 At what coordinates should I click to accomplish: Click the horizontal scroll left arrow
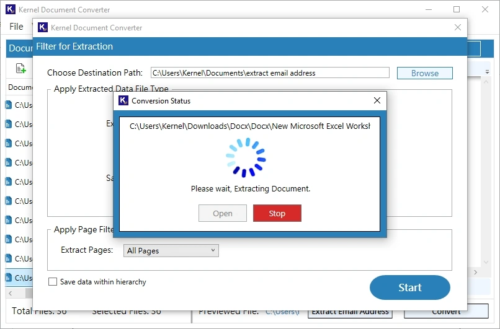pyautogui.click(x=11, y=293)
